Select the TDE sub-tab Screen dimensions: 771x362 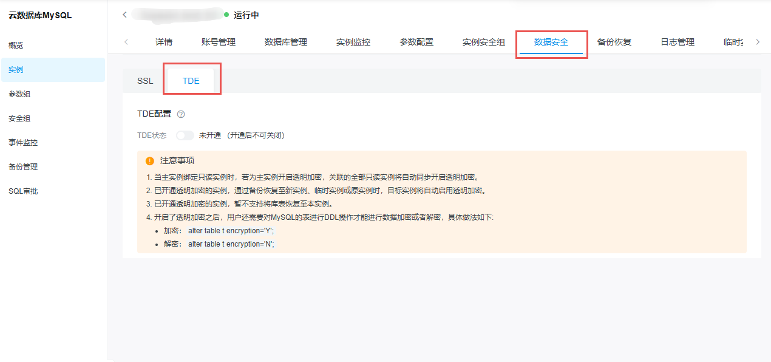point(191,81)
